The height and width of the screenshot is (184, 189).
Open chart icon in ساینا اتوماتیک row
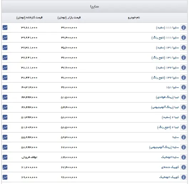pos(5,157)
